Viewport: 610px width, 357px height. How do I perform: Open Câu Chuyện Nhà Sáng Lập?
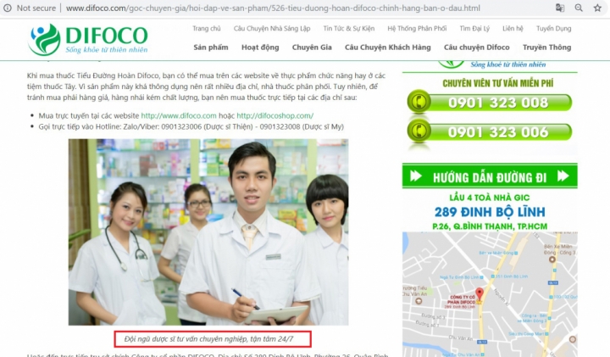point(272,29)
